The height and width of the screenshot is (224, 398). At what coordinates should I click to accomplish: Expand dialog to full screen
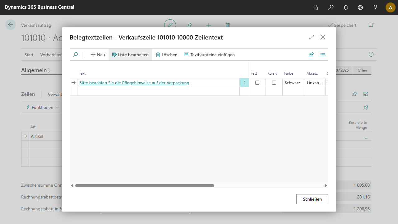312,37
